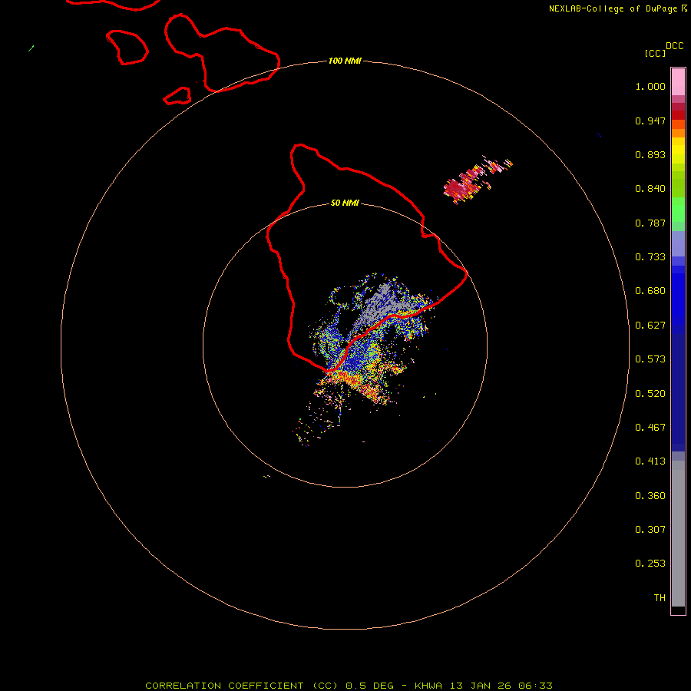
Task: Click the 0.573 scale value
Action: 650,359
